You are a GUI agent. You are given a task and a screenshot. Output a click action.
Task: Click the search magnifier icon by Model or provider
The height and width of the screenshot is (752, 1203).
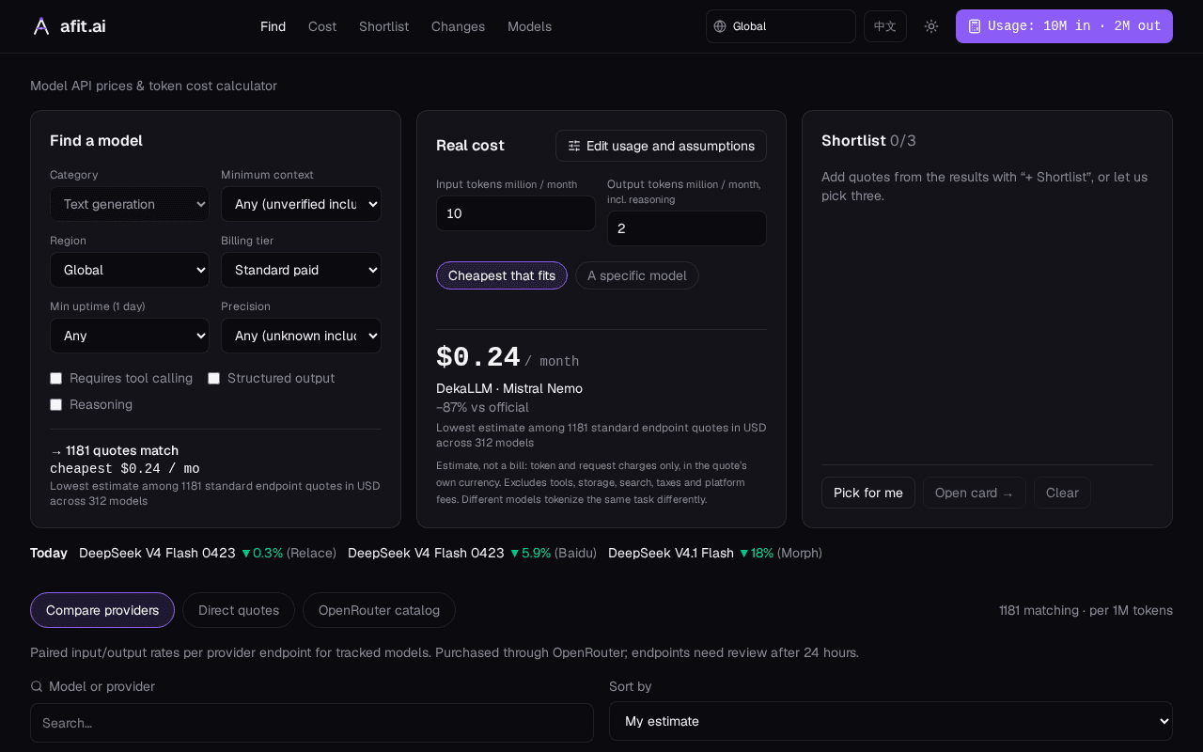(37, 686)
